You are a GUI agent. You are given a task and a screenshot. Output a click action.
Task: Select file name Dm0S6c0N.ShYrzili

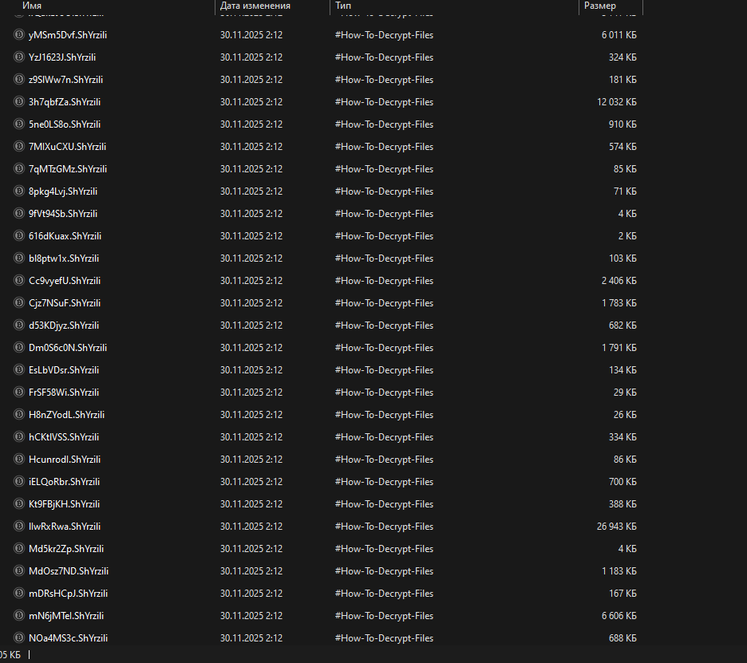[68, 348]
